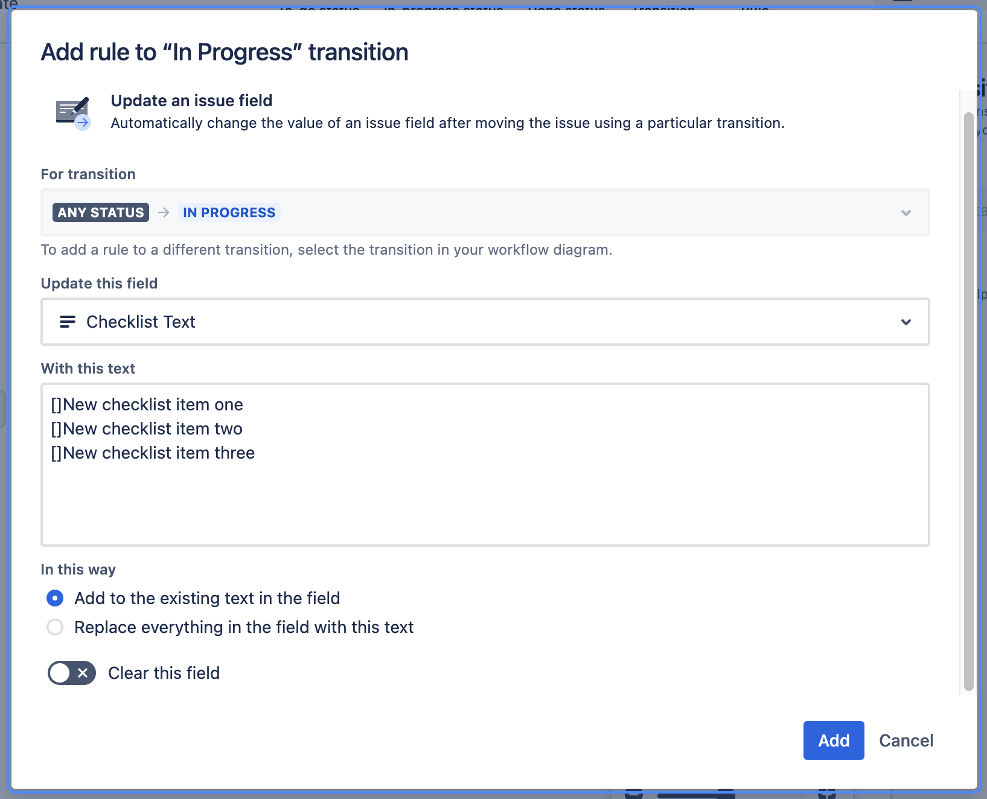This screenshot has width=987, height=799.
Task: Click the Add rule to In Progress title
Action: 225,53
